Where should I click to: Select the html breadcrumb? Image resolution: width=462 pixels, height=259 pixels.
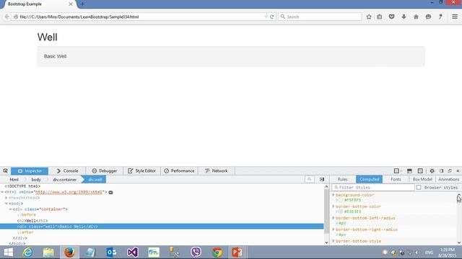click(14, 179)
